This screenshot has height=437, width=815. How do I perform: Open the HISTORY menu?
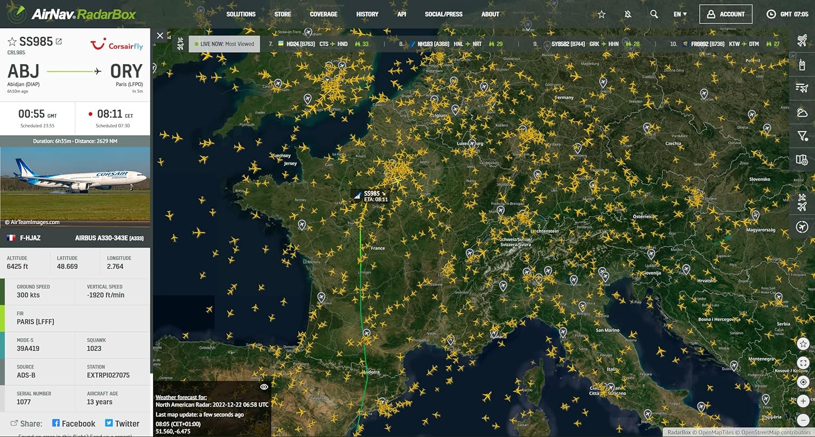[367, 14]
